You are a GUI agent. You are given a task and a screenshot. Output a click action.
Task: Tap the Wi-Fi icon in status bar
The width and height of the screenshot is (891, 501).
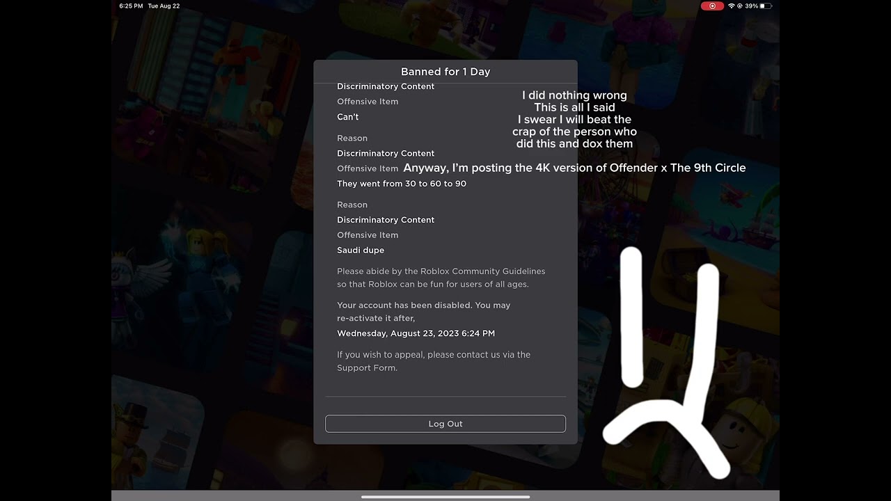pyautogui.click(x=732, y=6)
